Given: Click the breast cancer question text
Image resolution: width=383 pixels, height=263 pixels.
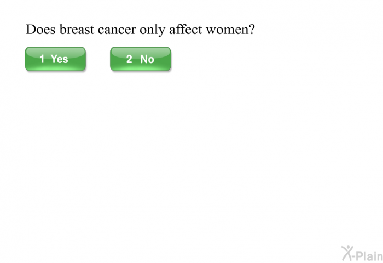Looking at the screenshot, I should coord(140,30).
